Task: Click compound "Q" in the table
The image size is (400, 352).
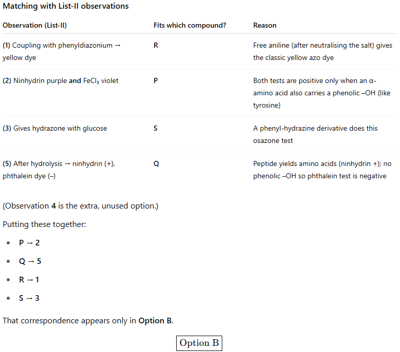Action: [156, 164]
